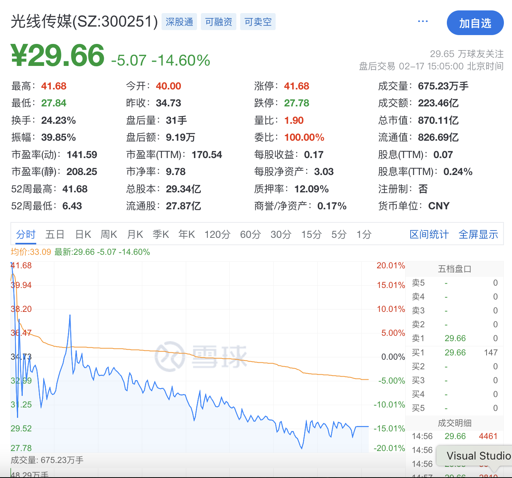Select the 120分 interval tab

coord(217,234)
